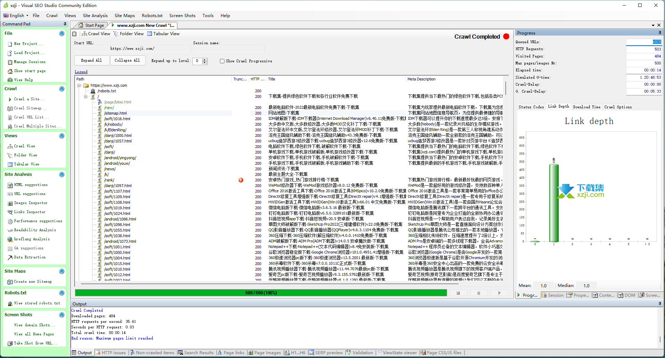Increase expand level stepper

[x=205, y=60]
